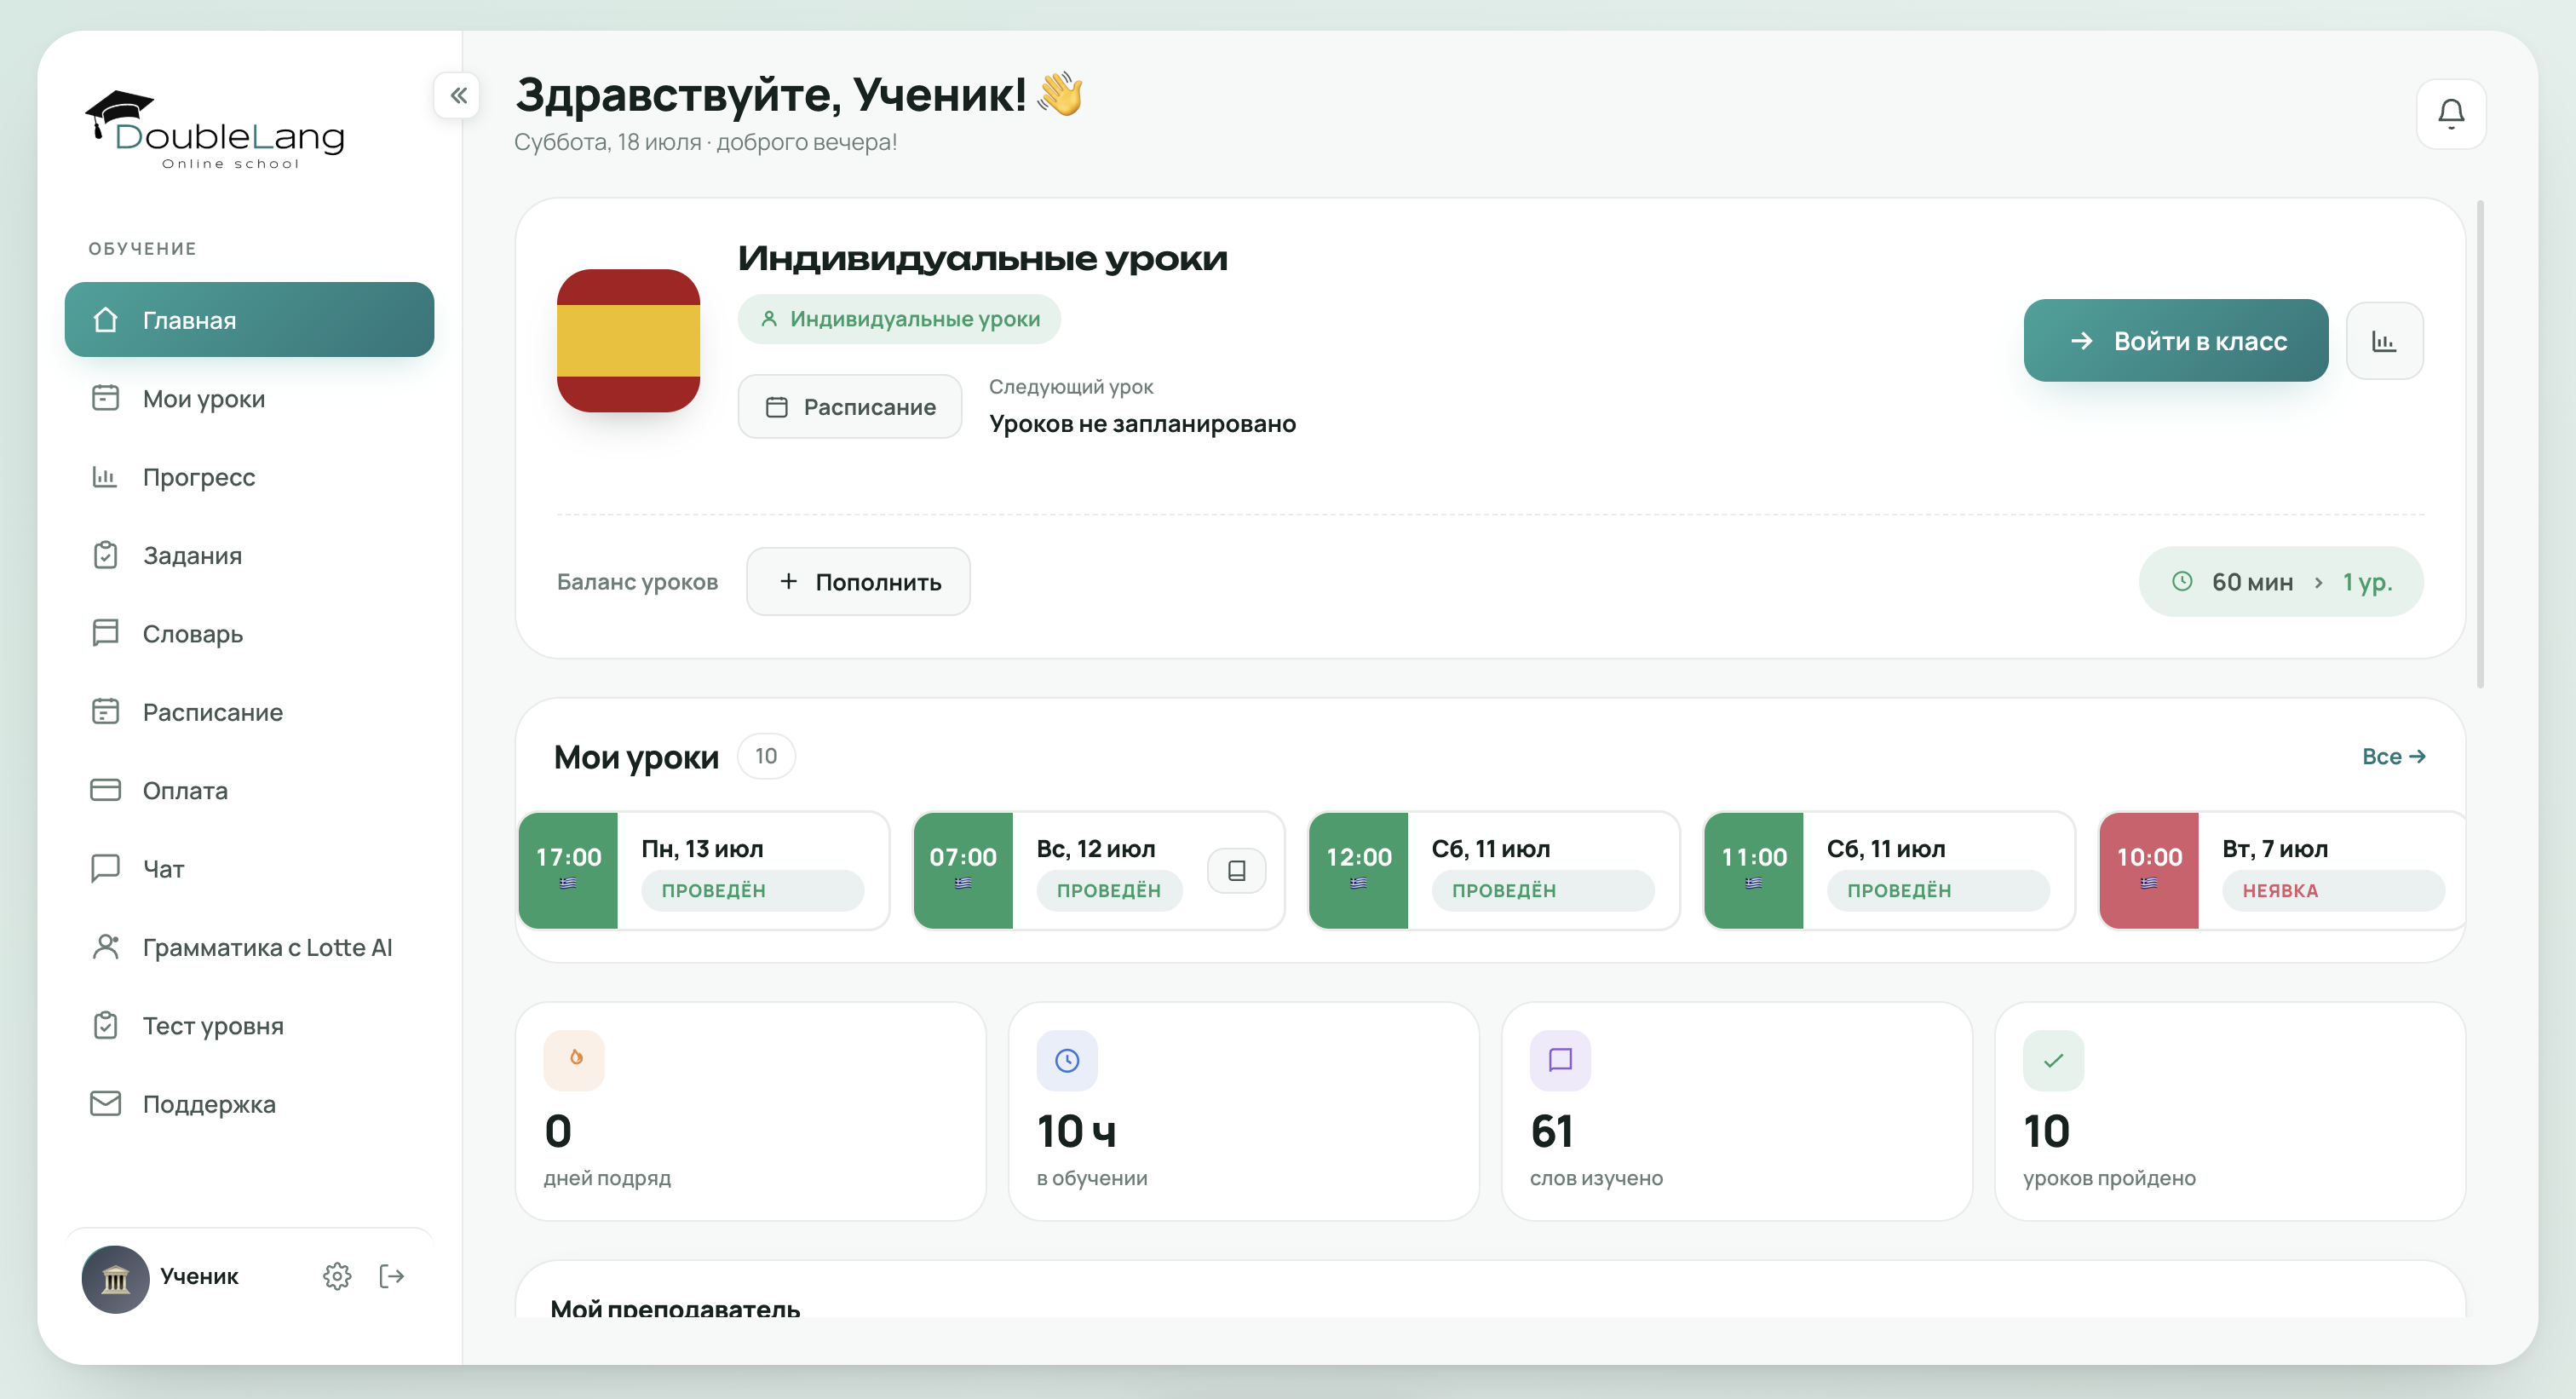Click the Spanish flag course image

[x=628, y=340]
